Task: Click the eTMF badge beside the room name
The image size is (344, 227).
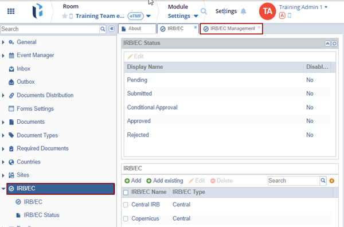Action: [x=136, y=16]
